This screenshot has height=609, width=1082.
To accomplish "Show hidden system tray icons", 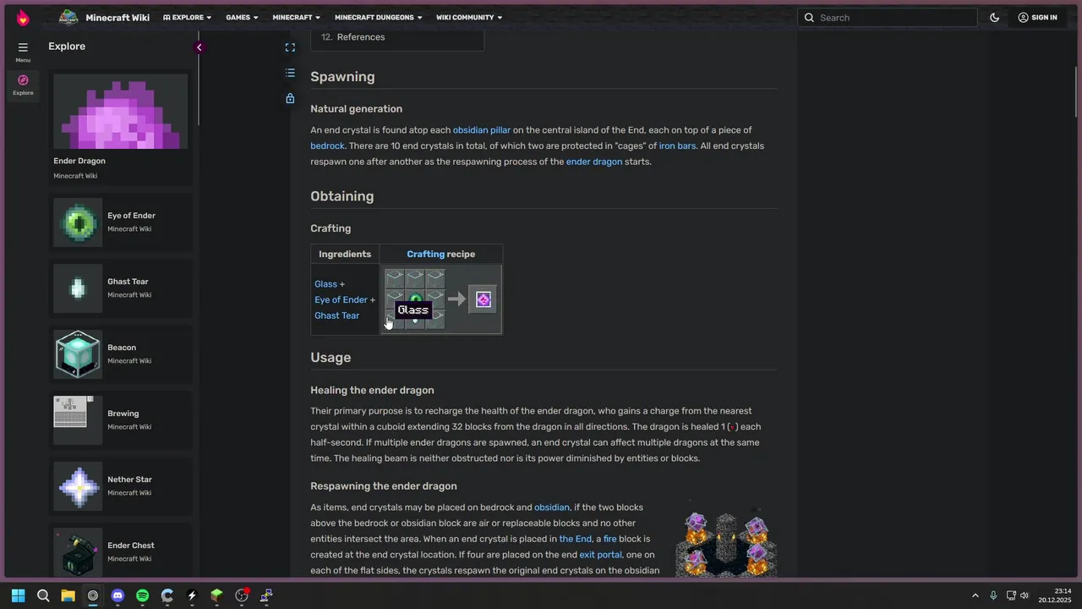I will click(975, 595).
